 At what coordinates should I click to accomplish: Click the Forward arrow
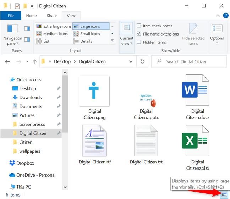click(18, 61)
